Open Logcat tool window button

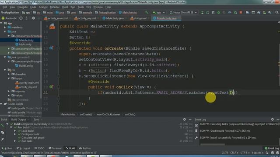click(24, 148)
